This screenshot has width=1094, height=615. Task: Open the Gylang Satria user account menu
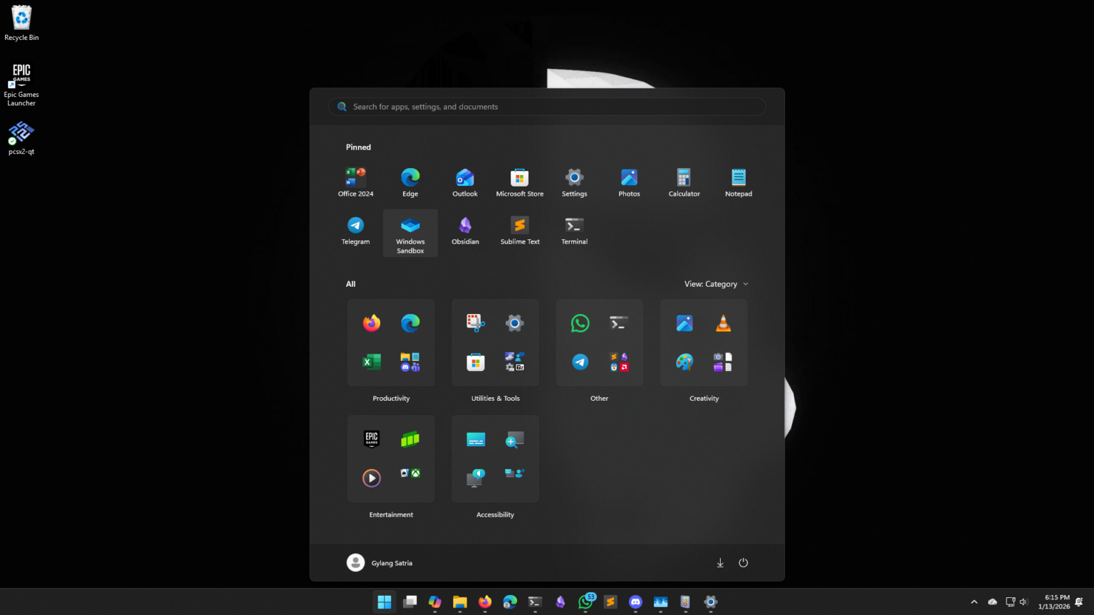(x=380, y=563)
